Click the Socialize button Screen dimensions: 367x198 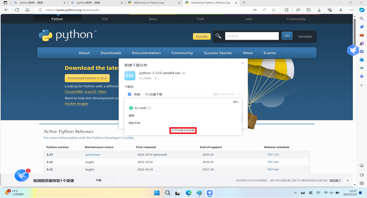[305, 36]
